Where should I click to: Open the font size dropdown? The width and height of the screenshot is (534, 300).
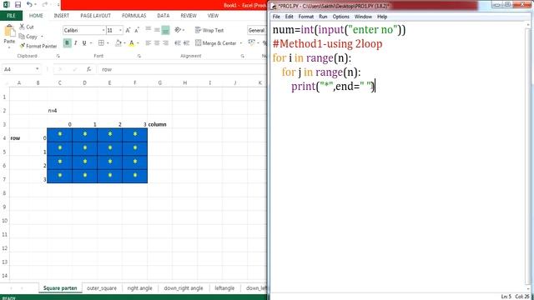(120, 30)
